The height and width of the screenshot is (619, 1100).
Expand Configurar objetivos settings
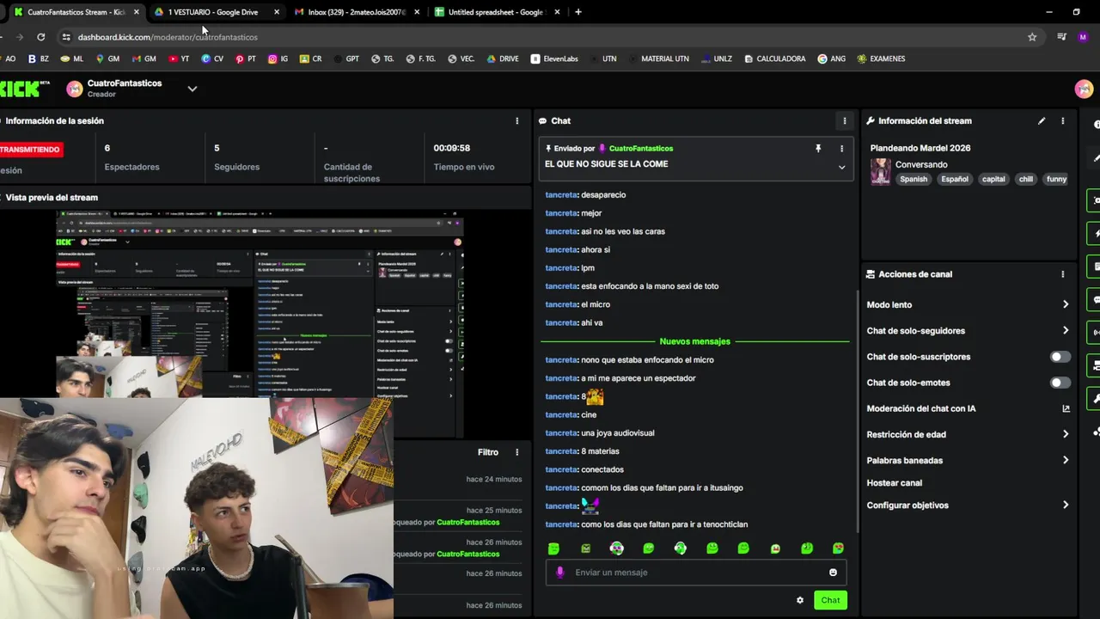click(1066, 505)
